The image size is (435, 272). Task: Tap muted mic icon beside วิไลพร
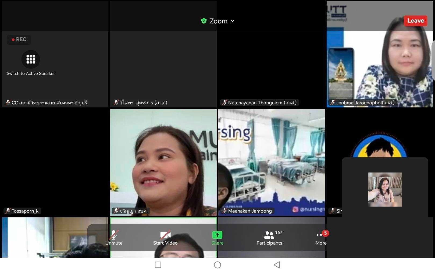[116, 103]
